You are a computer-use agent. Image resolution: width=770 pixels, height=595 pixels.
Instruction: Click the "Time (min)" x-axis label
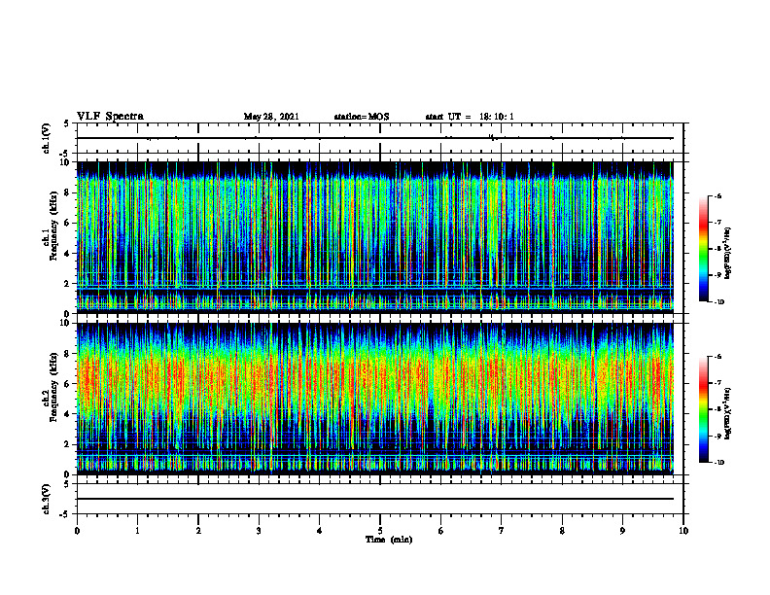click(389, 540)
